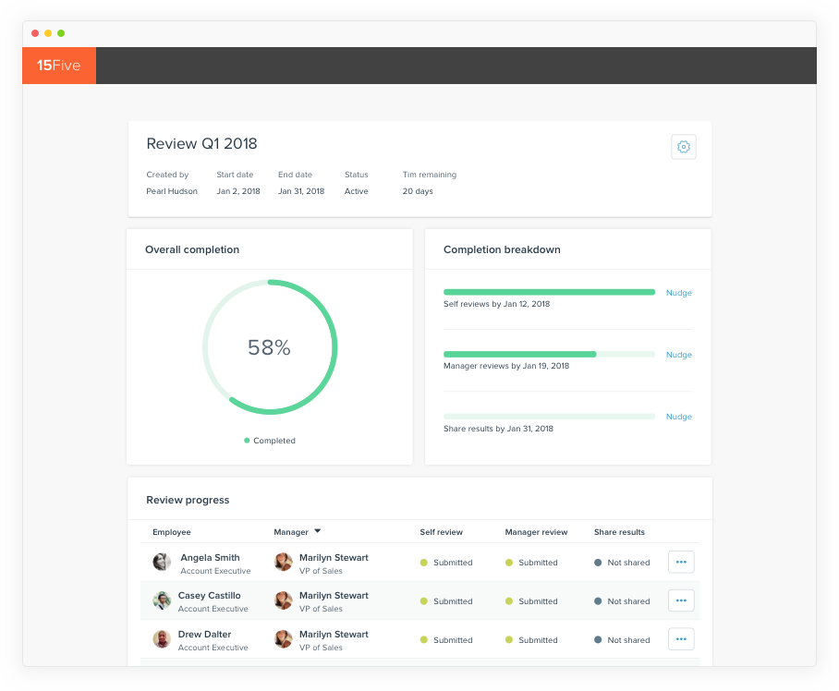Screen dimensions: 839x691
Task: Sort by Manager column arrow
Action: (317, 531)
